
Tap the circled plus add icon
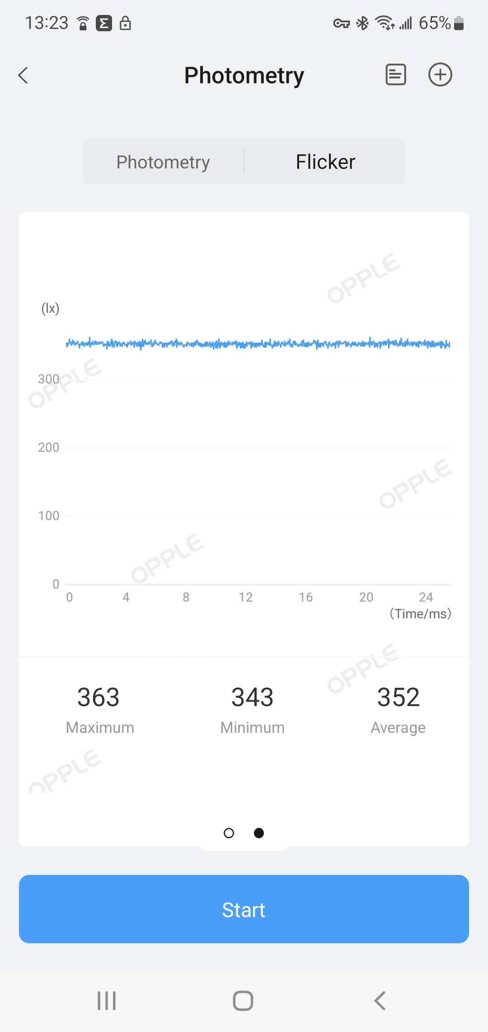click(440, 75)
